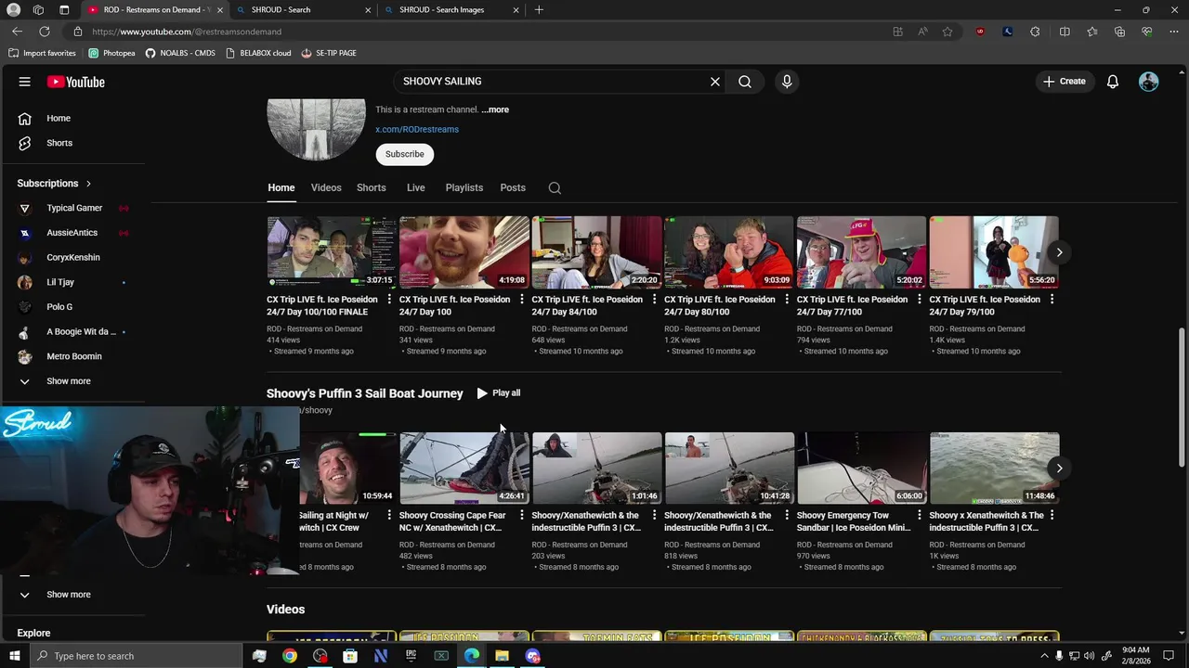Open the browser settings ellipsis menu
Image resolution: width=1189 pixels, height=668 pixels.
coord(1173,32)
